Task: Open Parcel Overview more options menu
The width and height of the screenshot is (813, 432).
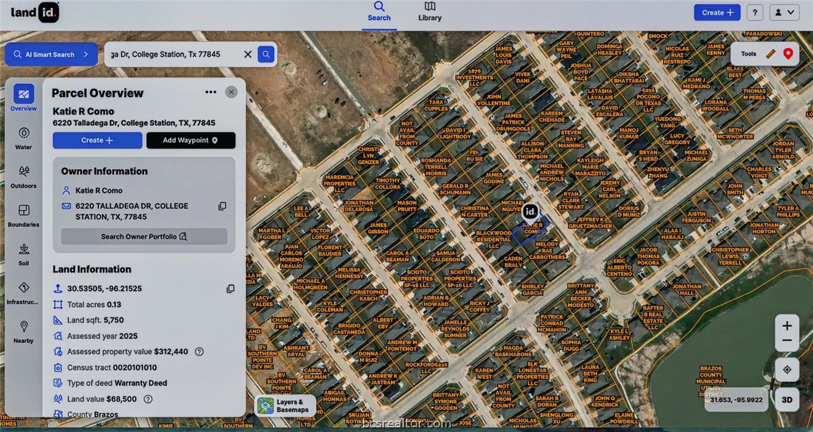Action: pyautogui.click(x=210, y=92)
